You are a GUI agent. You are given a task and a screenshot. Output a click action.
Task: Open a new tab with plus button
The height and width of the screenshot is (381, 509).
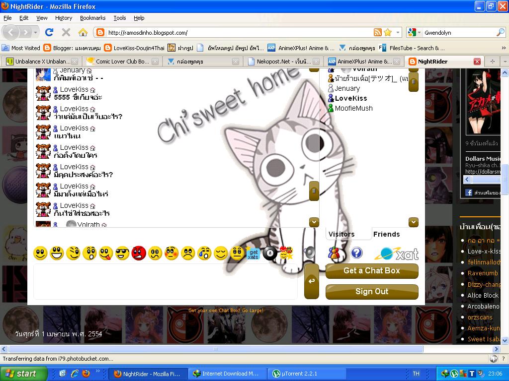coord(492,61)
